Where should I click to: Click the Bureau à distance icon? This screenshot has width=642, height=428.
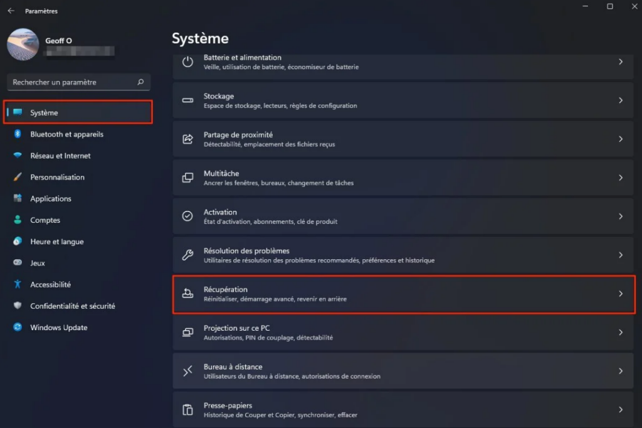[x=187, y=371]
